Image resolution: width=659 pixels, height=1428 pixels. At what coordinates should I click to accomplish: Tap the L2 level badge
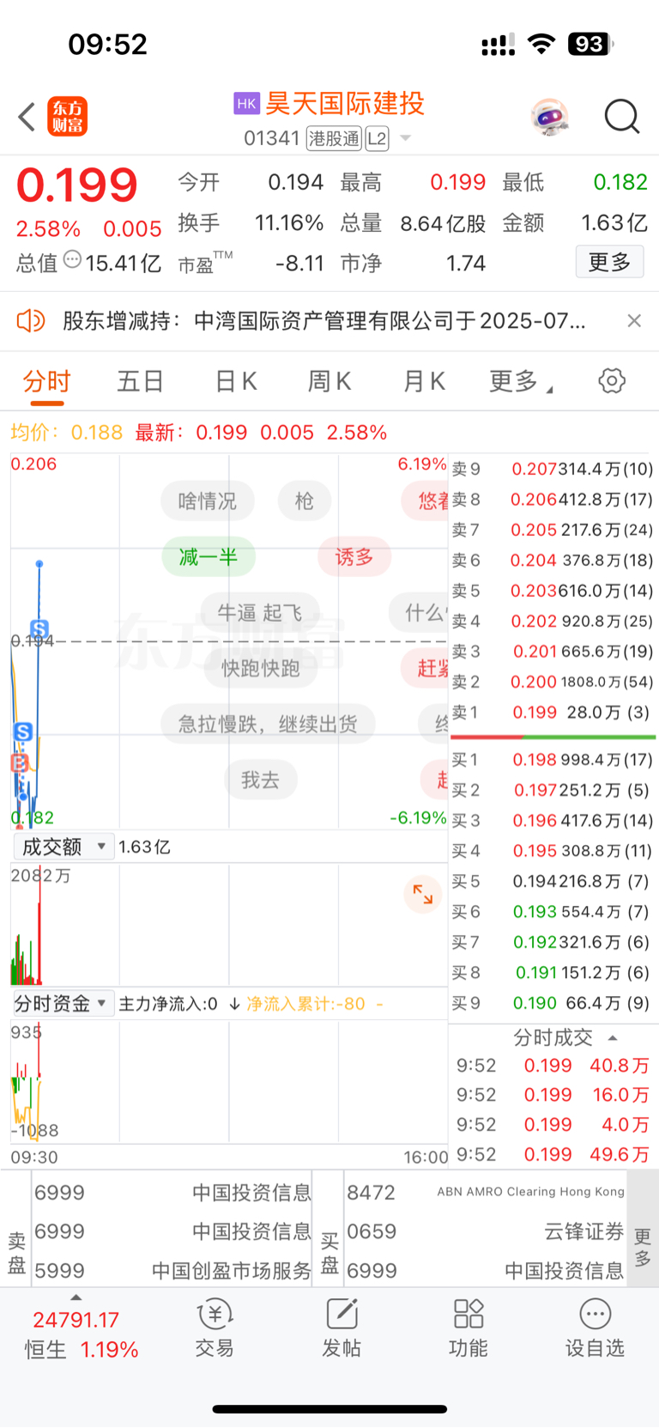[x=377, y=138]
